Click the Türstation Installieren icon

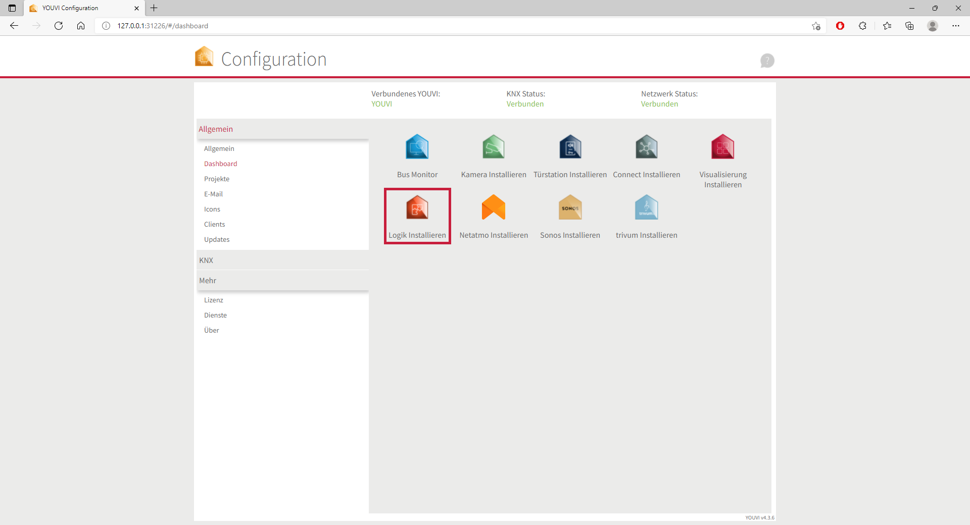point(570,147)
